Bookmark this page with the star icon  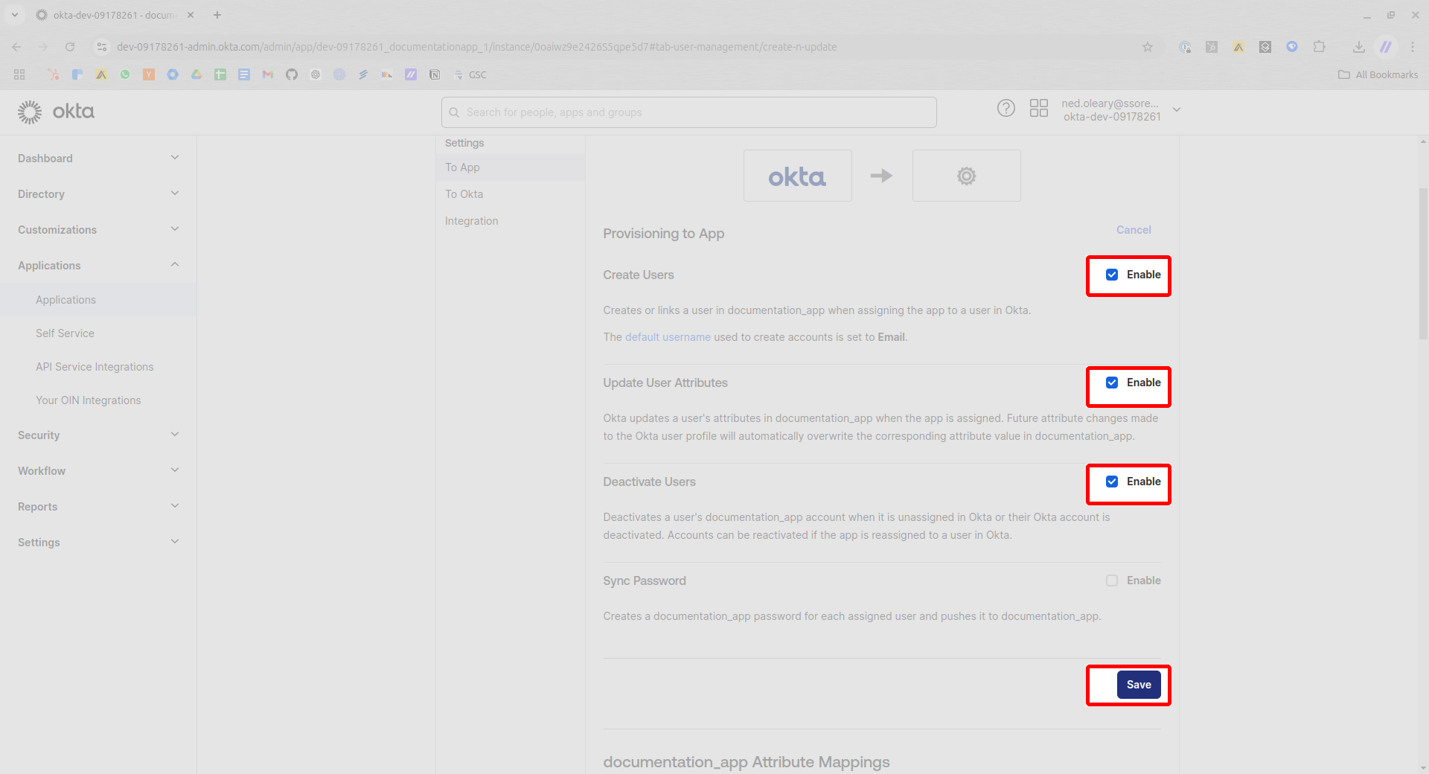click(x=1147, y=47)
